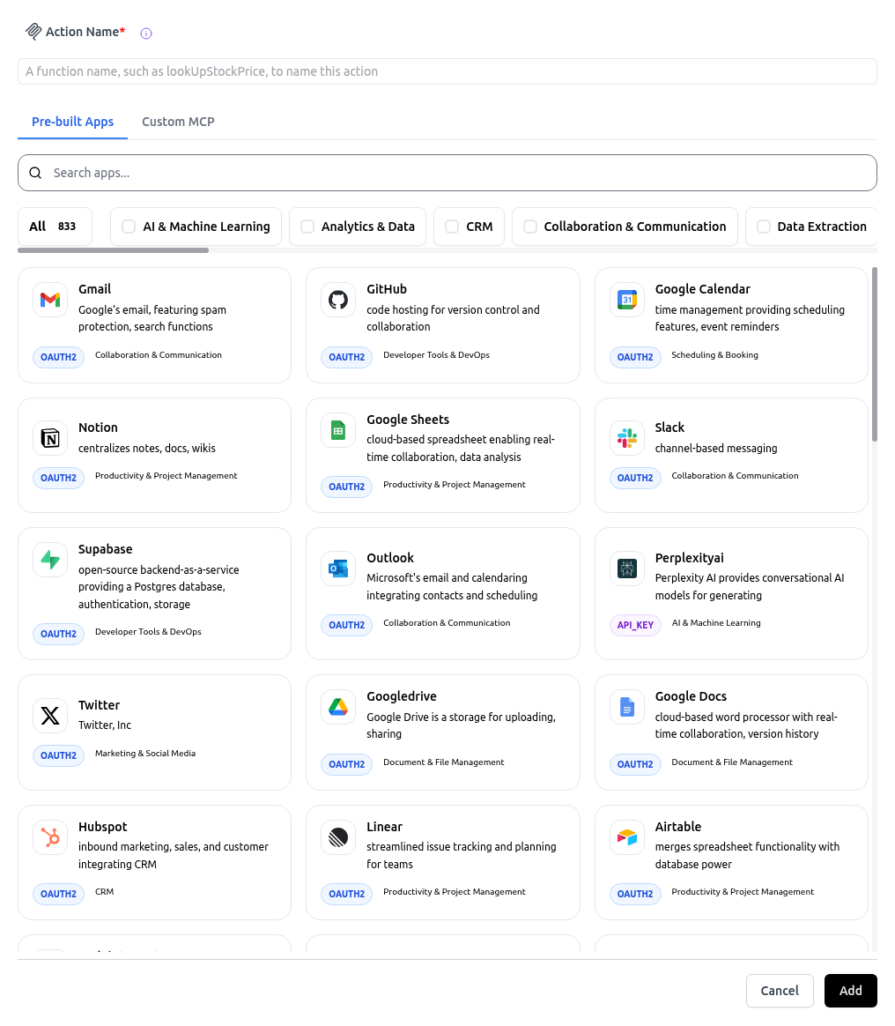895x1026 pixels.
Task: Click the Linear app icon
Action: pyautogui.click(x=338, y=837)
